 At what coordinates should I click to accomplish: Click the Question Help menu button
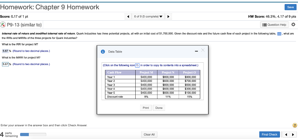(274, 25)
